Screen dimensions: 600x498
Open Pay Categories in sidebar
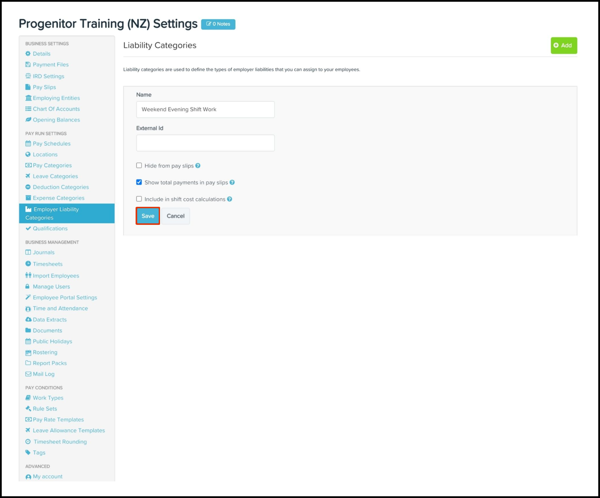[x=52, y=165]
